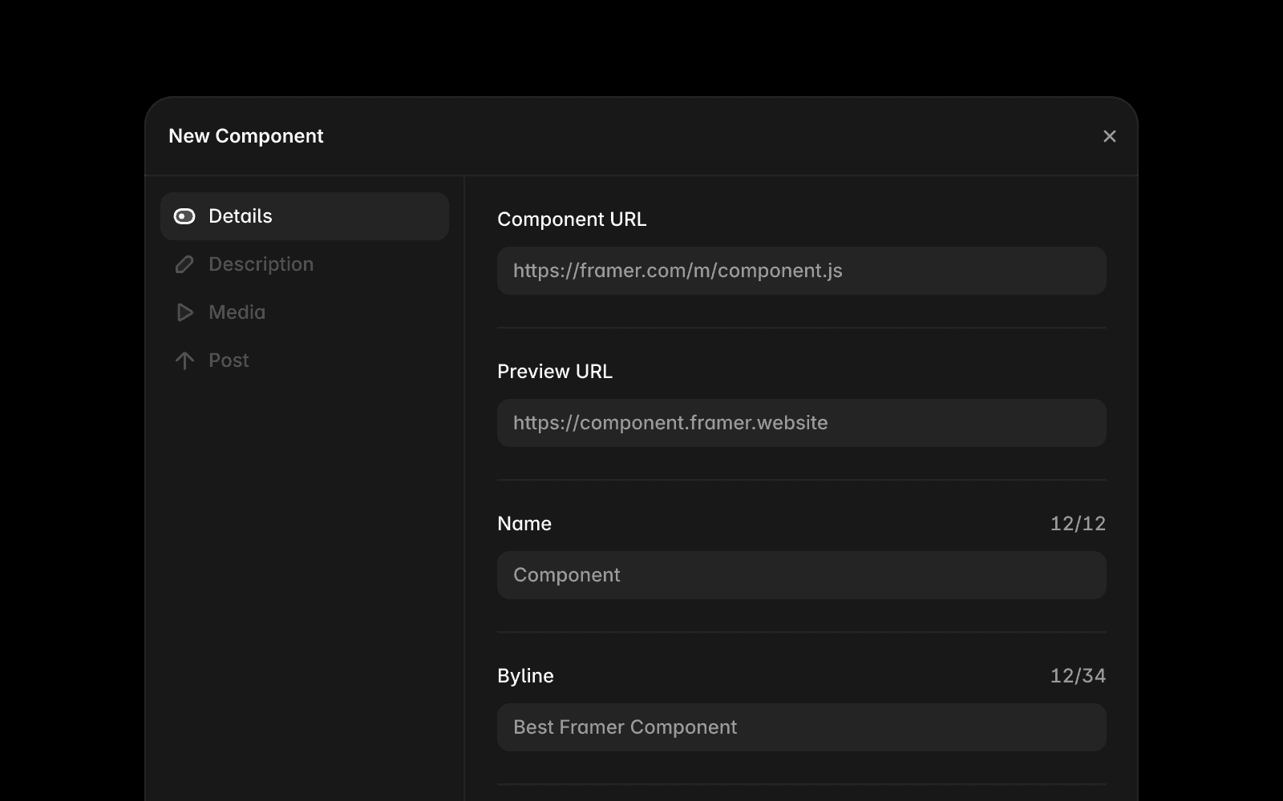Click the pencil icon beside Description
This screenshot has height=801, width=1283.
[184, 264]
